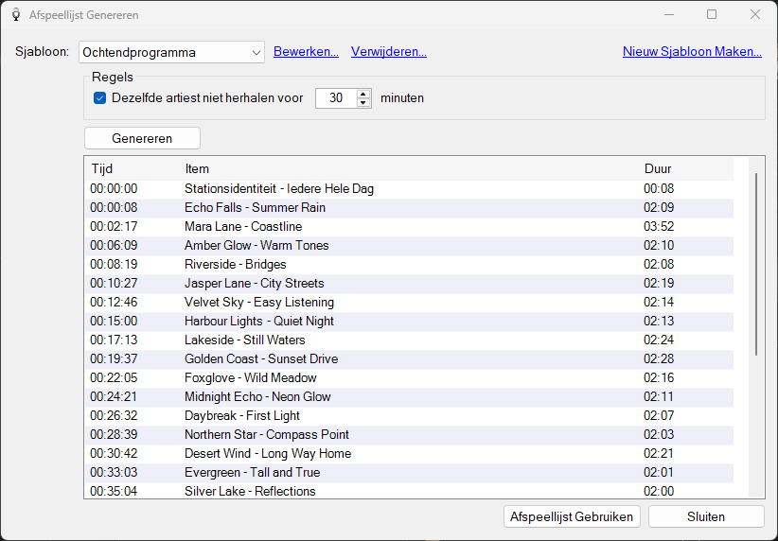Click the Genereren button
Viewport: 778px width, 541px height.
click(142, 138)
